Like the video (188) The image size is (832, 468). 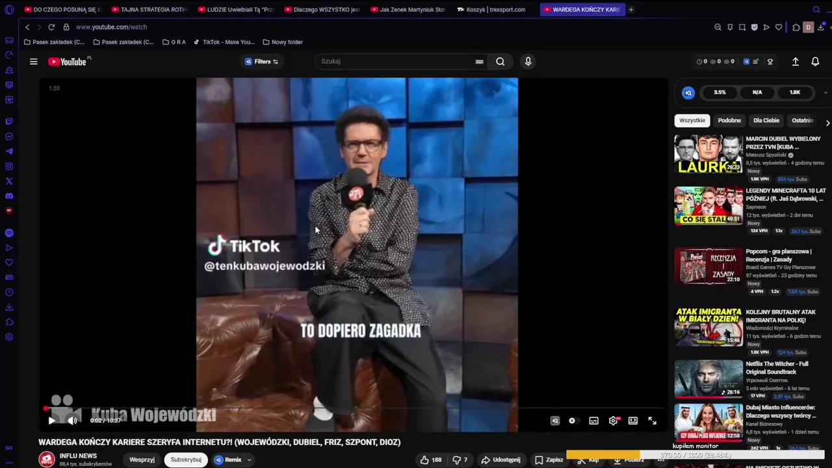tap(430, 460)
